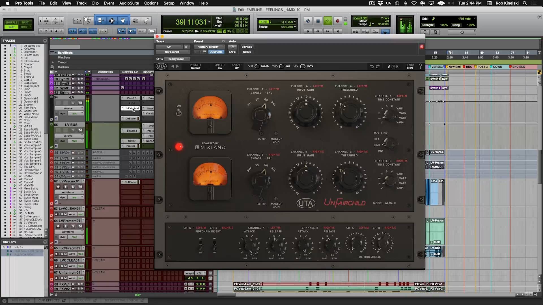
Task: Select the Scrubber speaker tool
Action: 135,21
